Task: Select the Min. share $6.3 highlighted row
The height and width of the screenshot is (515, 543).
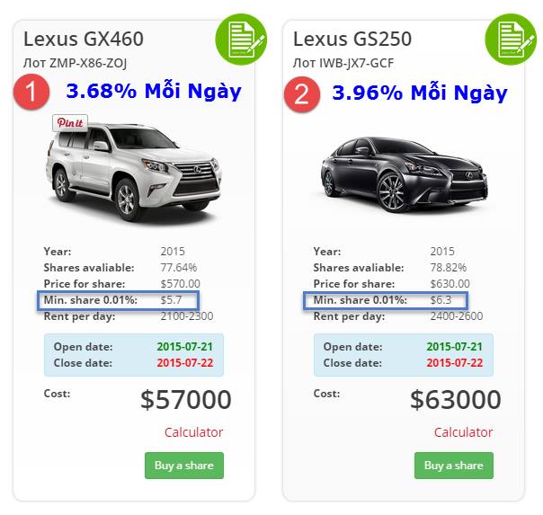Action: coord(387,300)
